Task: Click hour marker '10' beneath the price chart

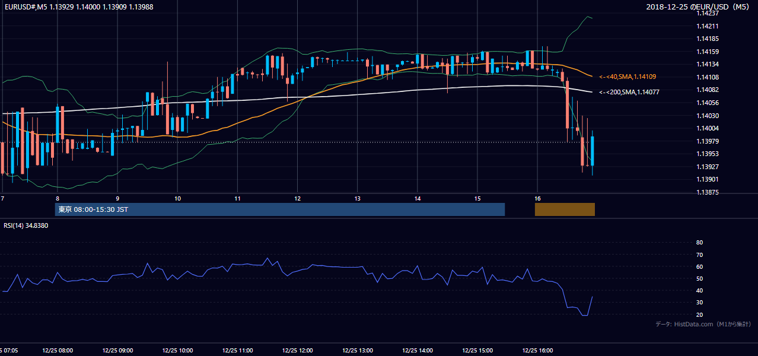Action: pyautogui.click(x=177, y=198)
